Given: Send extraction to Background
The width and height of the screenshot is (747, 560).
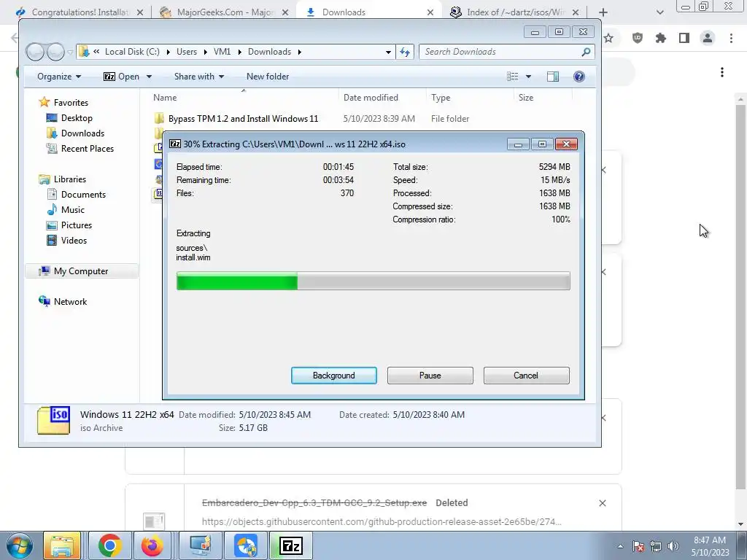Looking at the screenshot, I should [x=333, y=376].
